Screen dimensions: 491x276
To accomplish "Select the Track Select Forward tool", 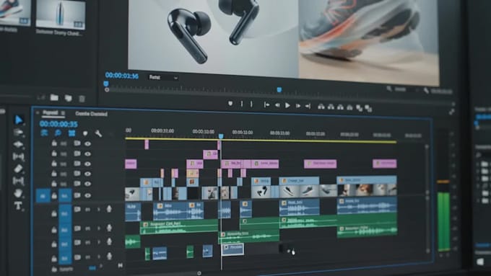I will [x=18, y=132].
